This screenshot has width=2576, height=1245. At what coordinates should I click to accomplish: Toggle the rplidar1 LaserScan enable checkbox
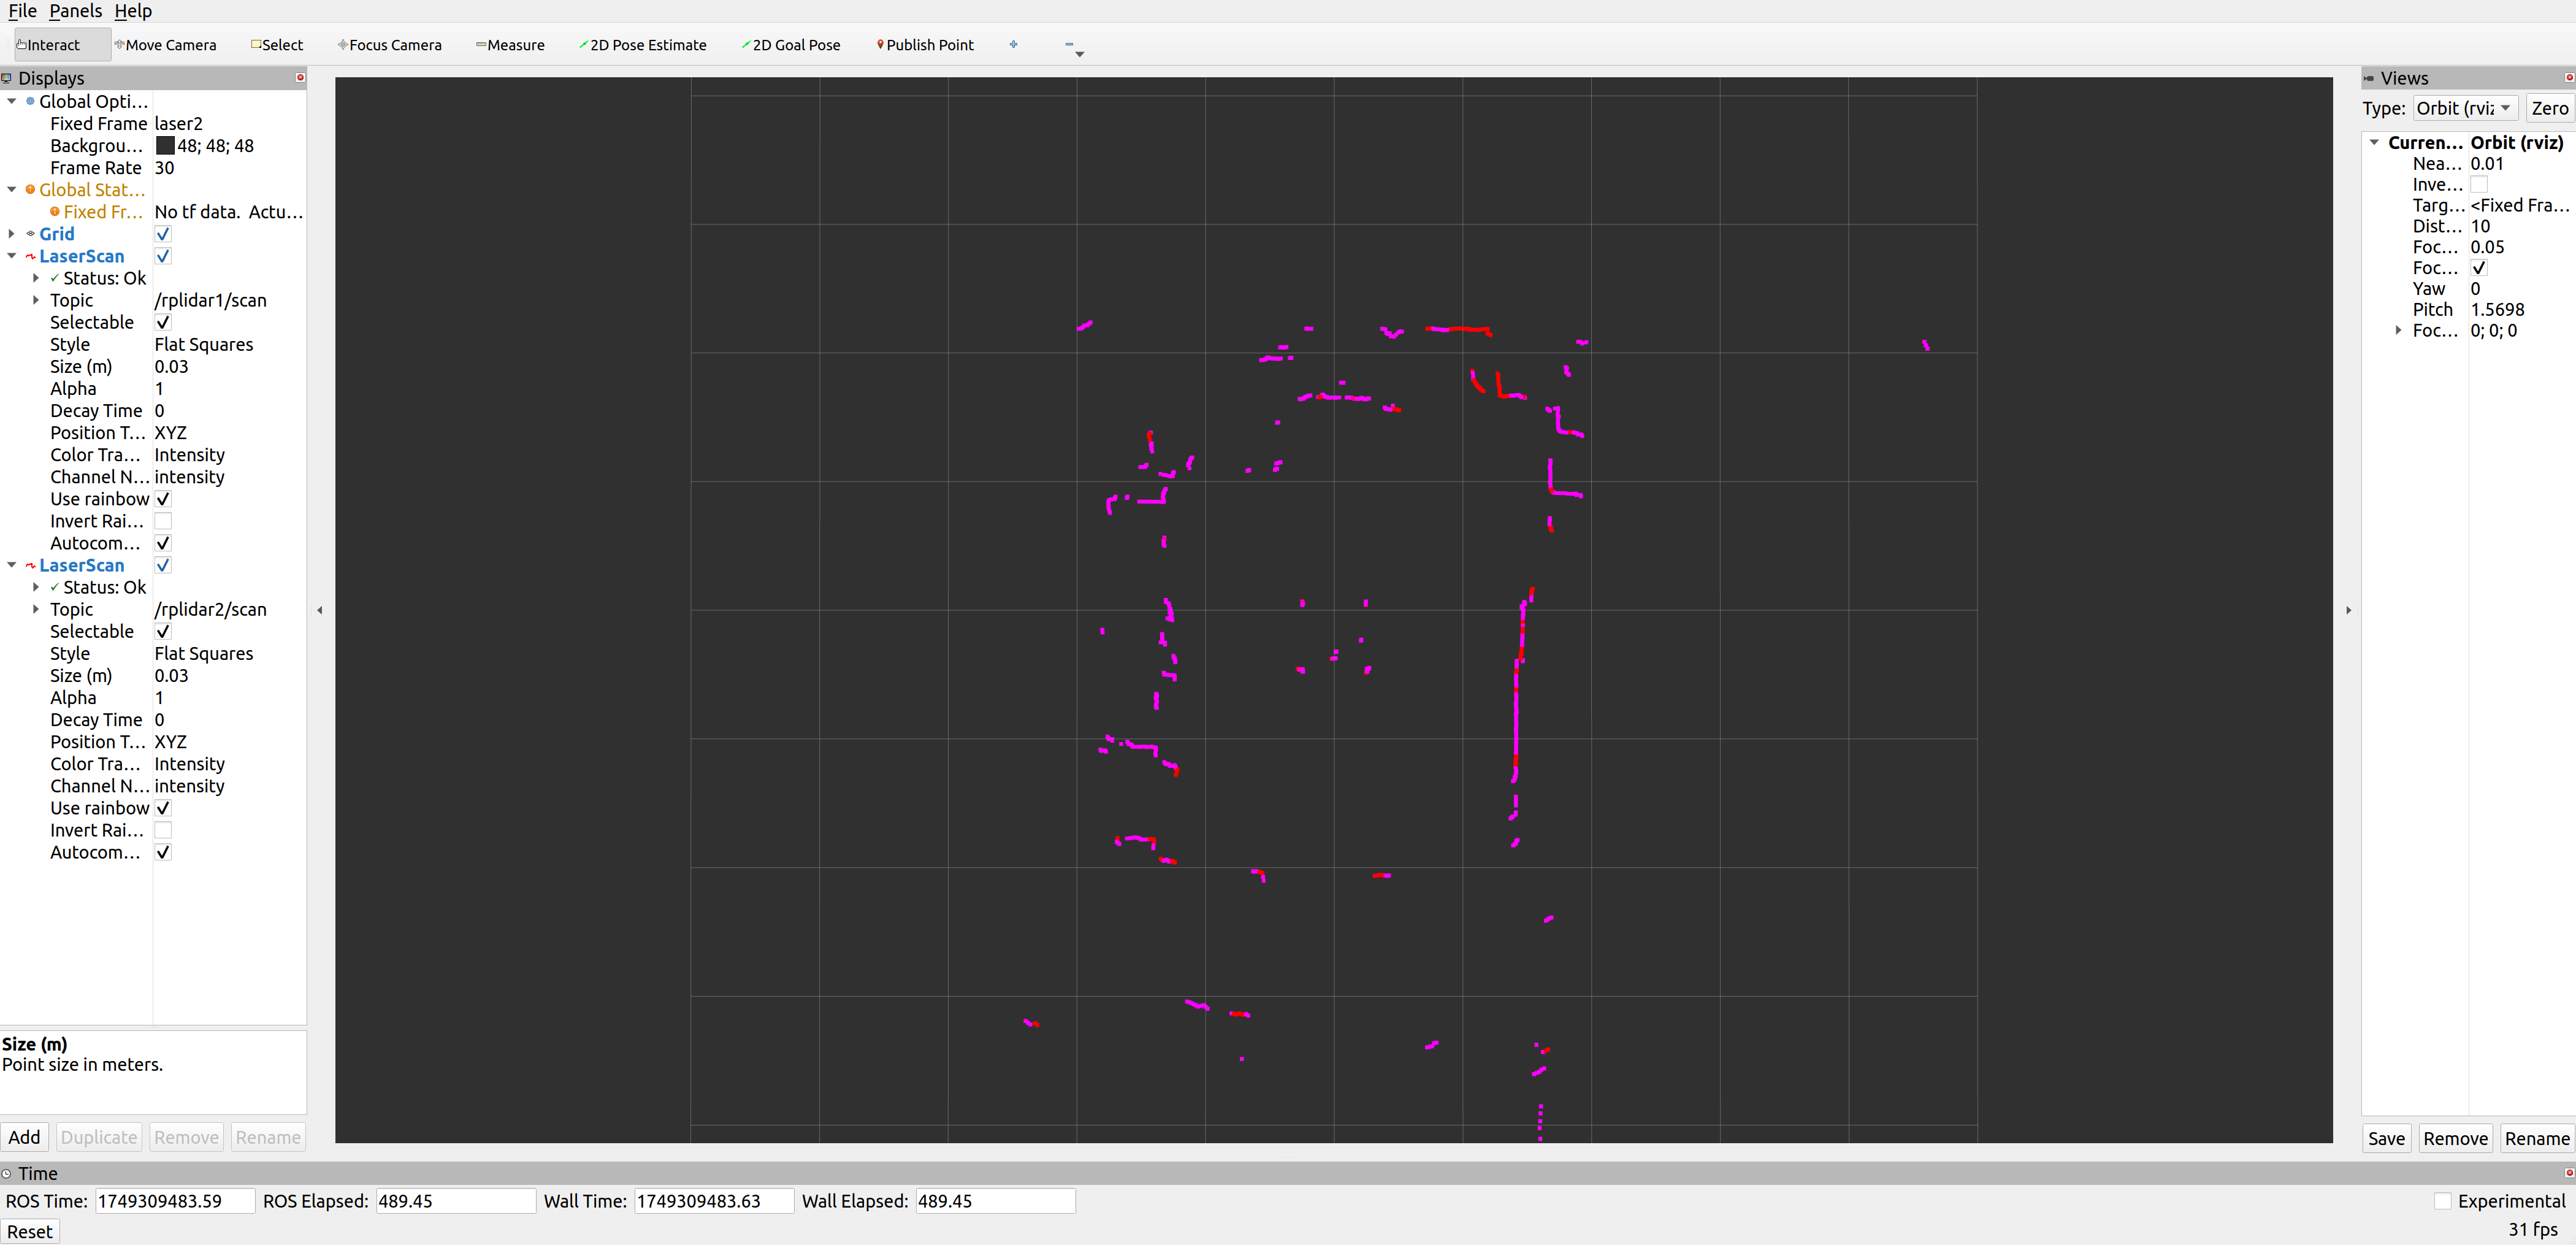(x=163, y=256)
